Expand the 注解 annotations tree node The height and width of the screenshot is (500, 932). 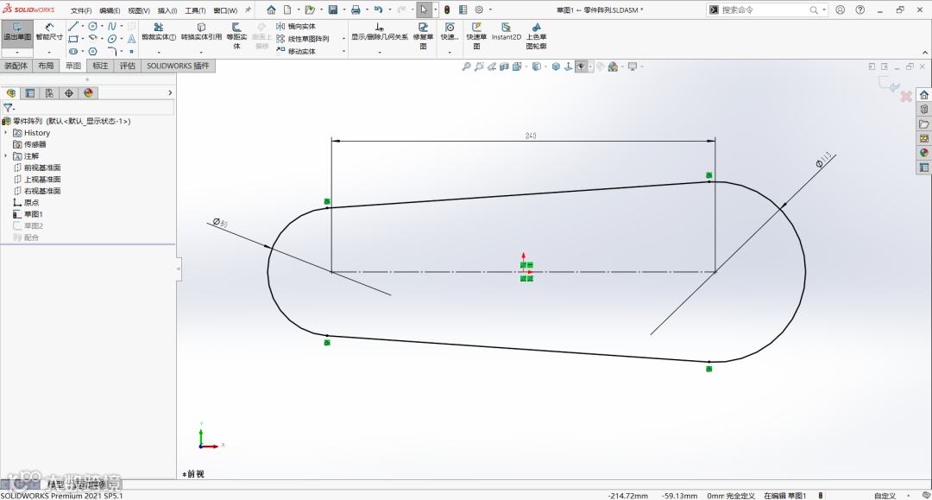tap(6, 155)
